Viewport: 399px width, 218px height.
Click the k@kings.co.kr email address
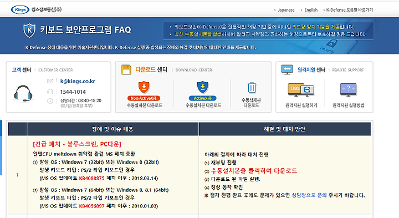pyautogui.click(x=78, y=81)
